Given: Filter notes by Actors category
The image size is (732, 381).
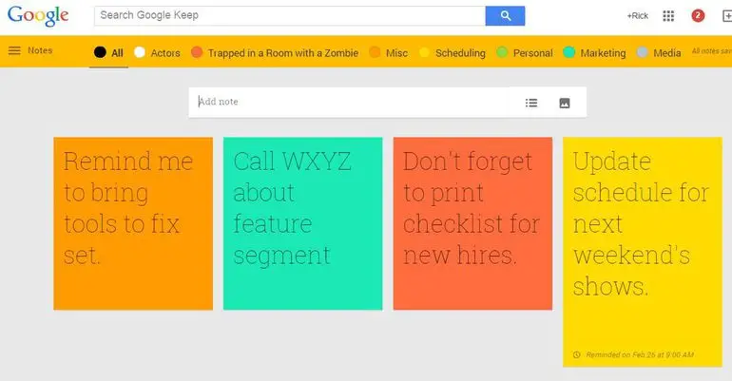Looking at the screenshot, I should point(164,53).
